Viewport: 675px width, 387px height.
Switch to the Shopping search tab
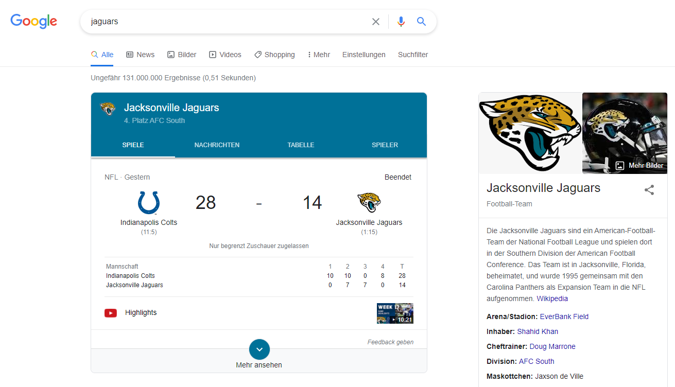274,55
